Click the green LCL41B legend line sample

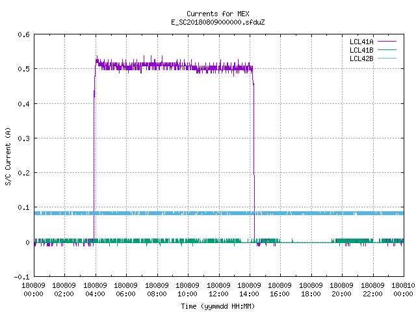(x=387, y=49)
